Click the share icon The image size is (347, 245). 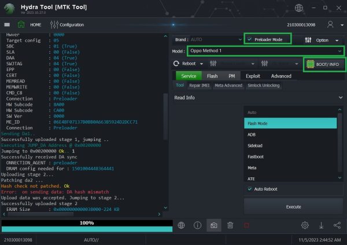[337, 225]
